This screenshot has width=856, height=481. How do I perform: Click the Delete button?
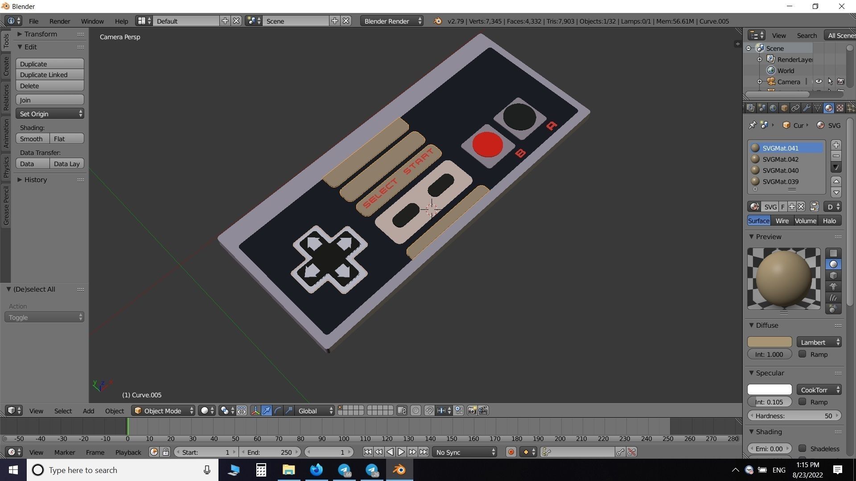[x=50, y=86]
